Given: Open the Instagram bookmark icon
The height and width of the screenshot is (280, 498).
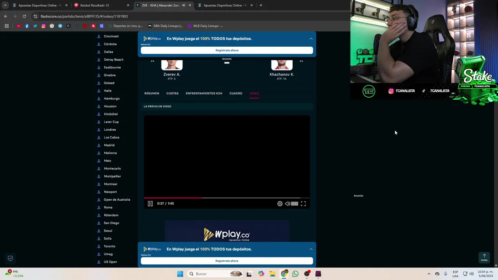Looking at the screenshot, I should [x=44, y=26].
